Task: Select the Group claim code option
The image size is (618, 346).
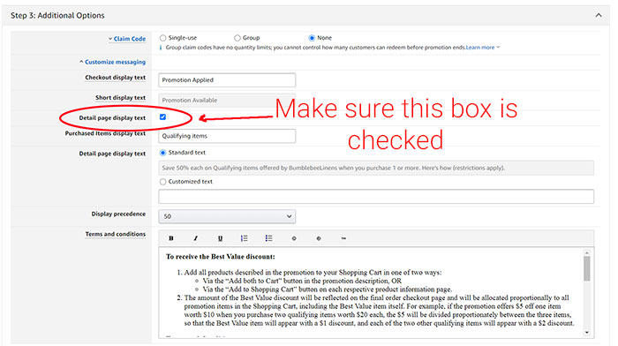Action: tap(237, 38)
